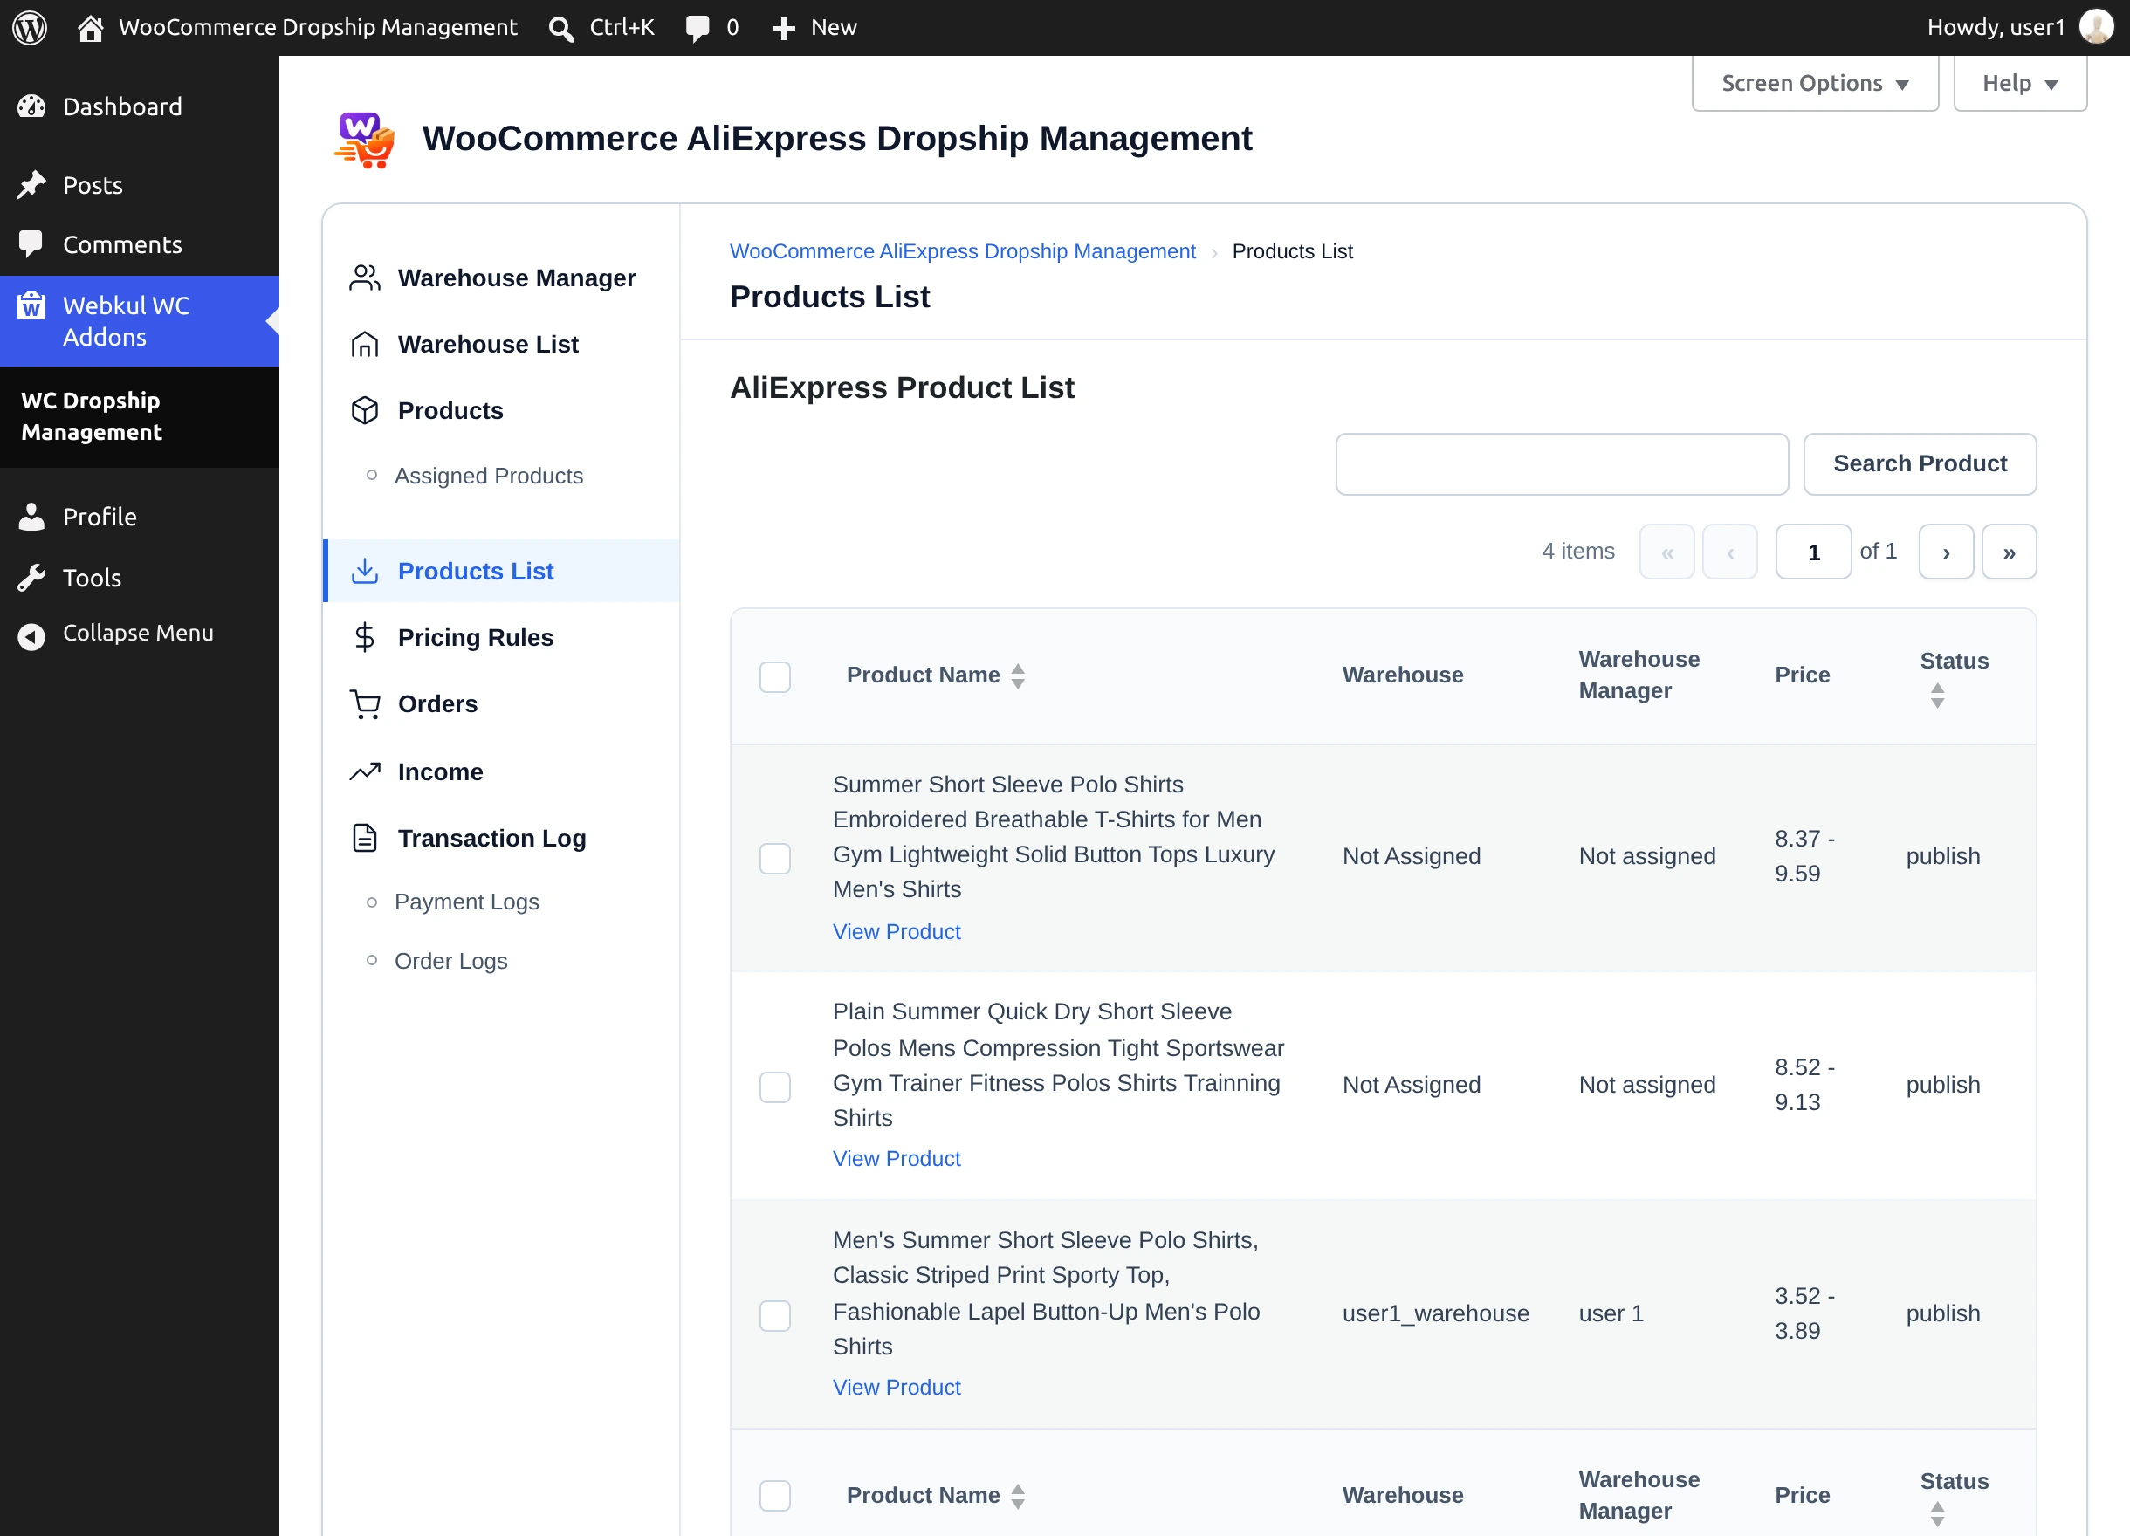Open the WordPress logo menu

[30, 27]
